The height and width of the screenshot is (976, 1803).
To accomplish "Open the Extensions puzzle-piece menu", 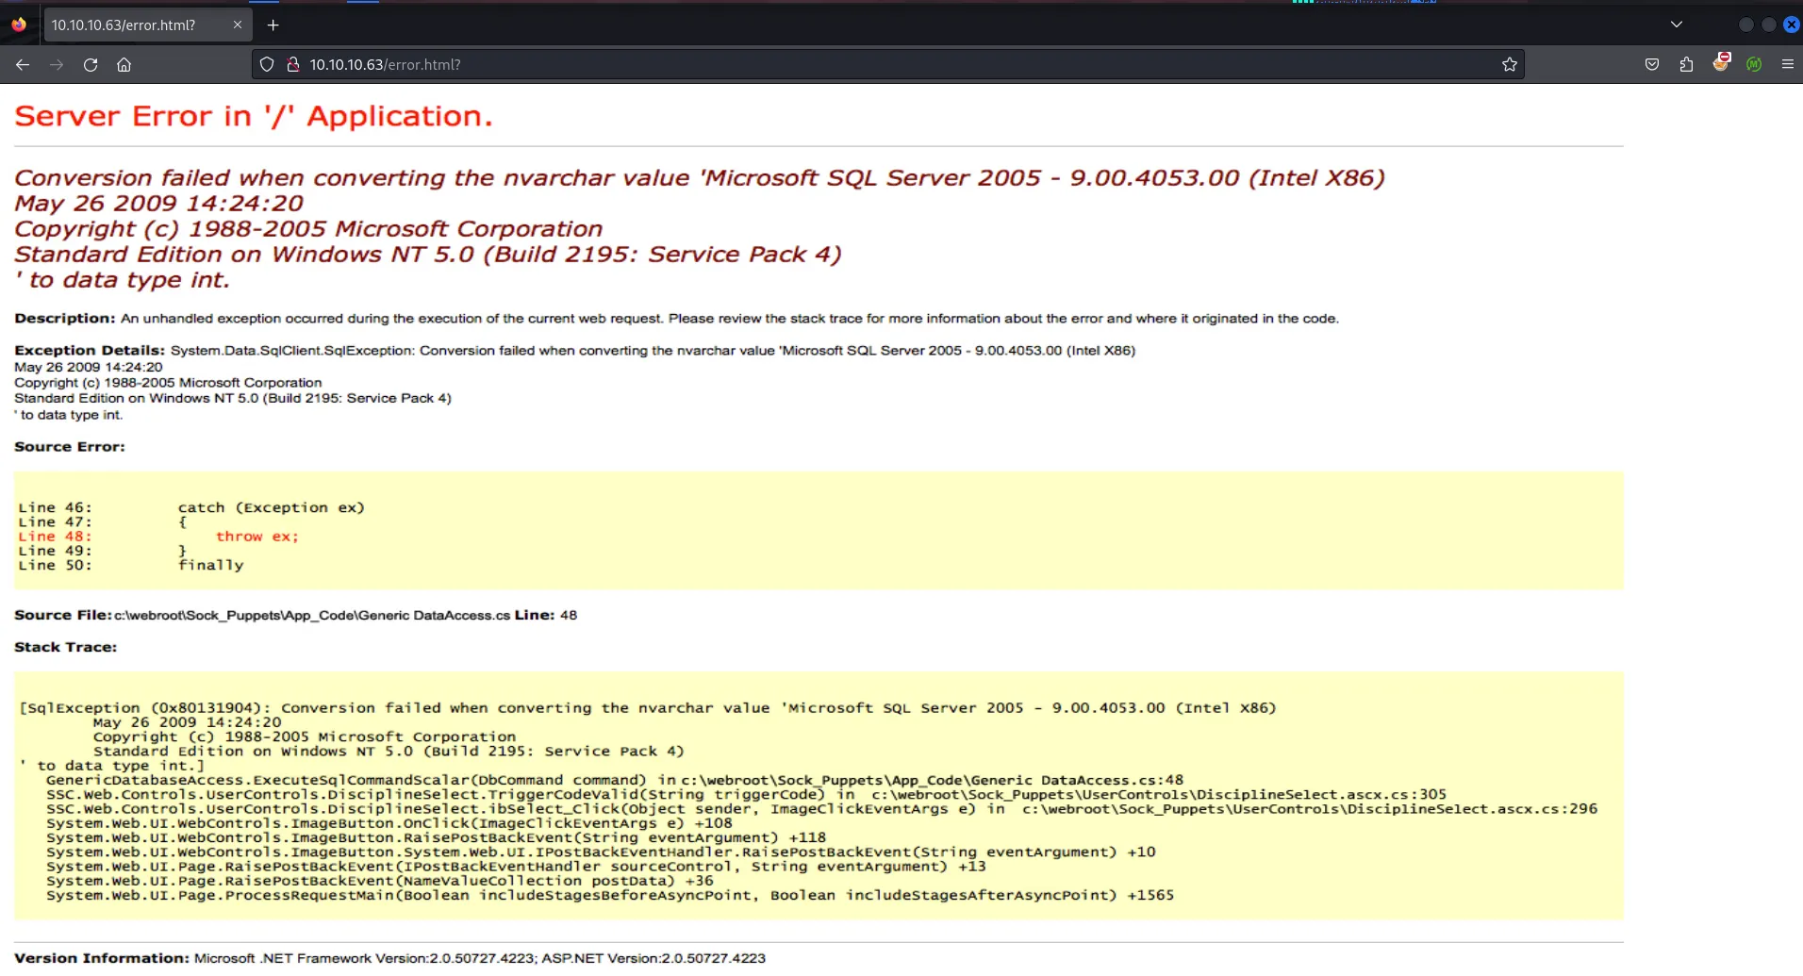I will (x=1686, y=64).
